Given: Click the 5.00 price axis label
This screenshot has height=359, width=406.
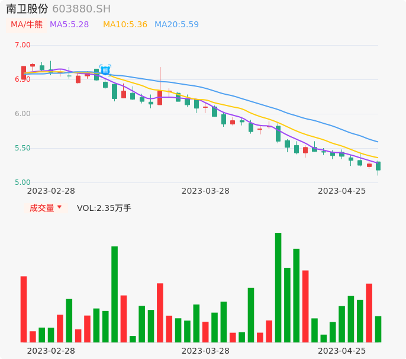Looking at the screenshot, I should coord(22,182).
